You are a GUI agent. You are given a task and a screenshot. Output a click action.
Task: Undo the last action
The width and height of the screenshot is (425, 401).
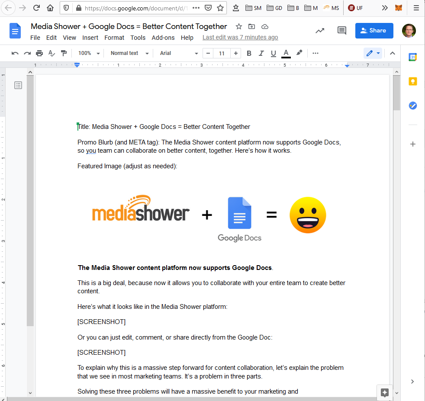15,53
